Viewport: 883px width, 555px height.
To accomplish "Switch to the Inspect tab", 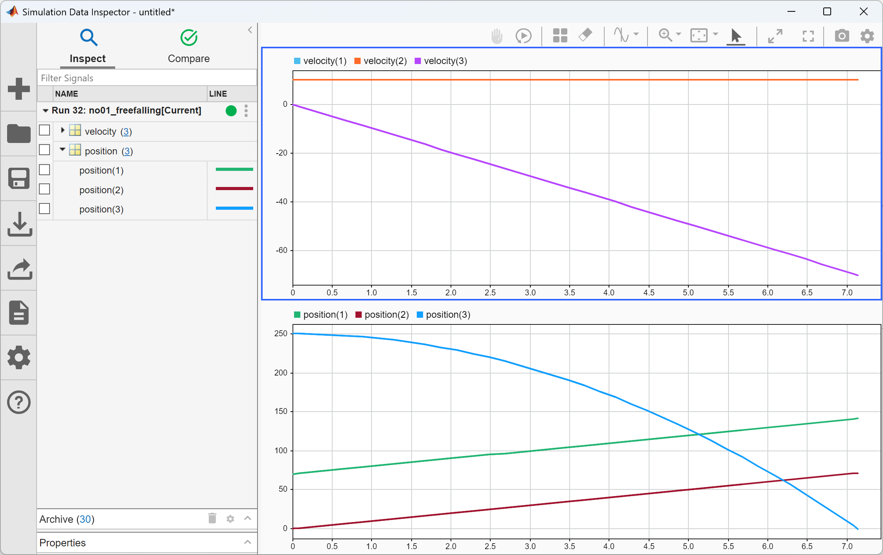I will [88, 46].
